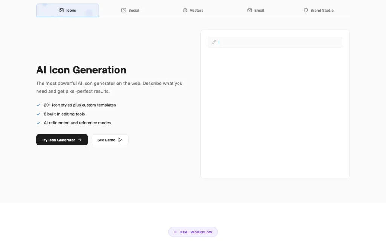The height and width of the screenshot is (241, 386).
Task: Click "20+ icon styles plus custom templates"
Action: pyautogui.click(x=80, y=105)
